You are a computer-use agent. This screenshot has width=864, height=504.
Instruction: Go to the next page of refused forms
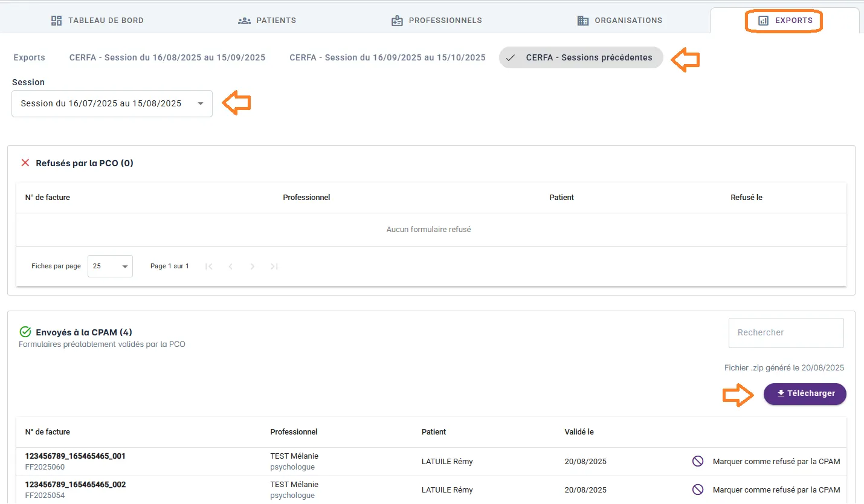coord(253,267)
